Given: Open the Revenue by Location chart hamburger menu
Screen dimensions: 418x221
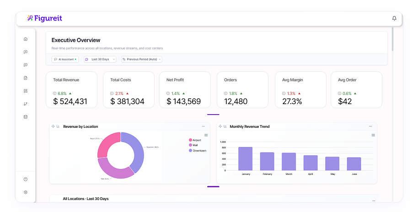Looking at the screenshot, I should coord(206,135).
